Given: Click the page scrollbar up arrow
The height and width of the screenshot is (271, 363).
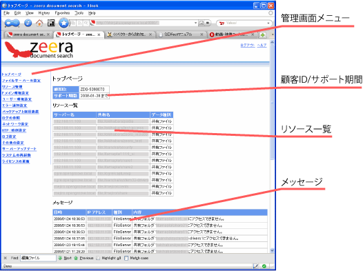Looking at the screenshot, I should coord(272,42).
